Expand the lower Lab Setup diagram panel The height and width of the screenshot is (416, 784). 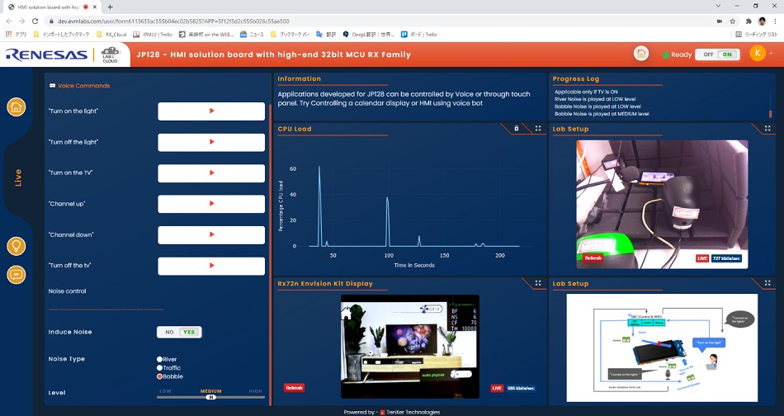coord(767,283)
